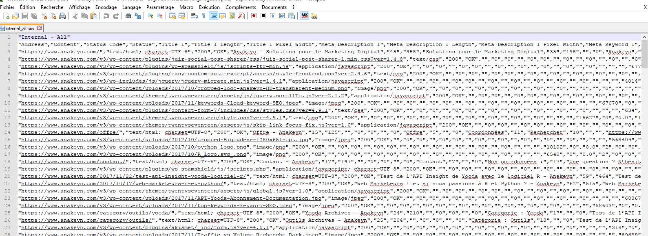Redo the last undone edit
This screenshot has width=648, height=236.
pos(116,16)
